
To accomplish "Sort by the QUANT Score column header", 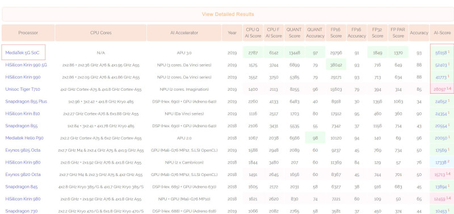I will click(x=294, y=33).
